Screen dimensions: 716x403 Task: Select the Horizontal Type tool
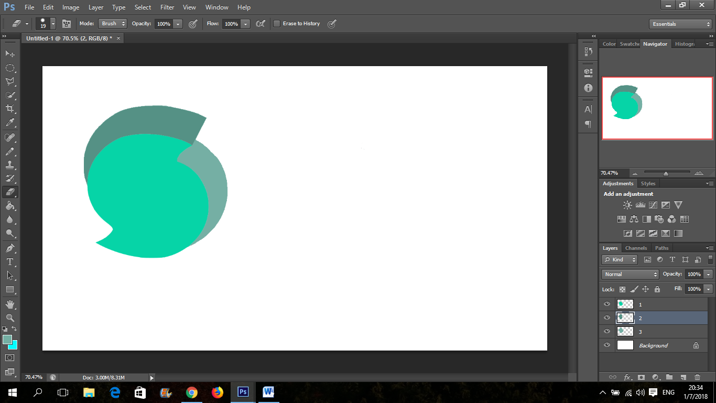point(10,261)
